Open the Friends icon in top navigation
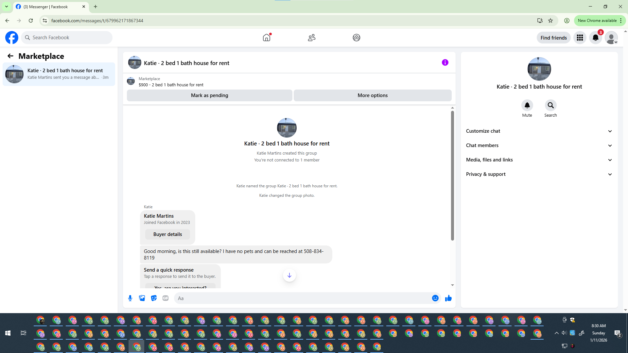628x353 pixels. pos(312,38)
